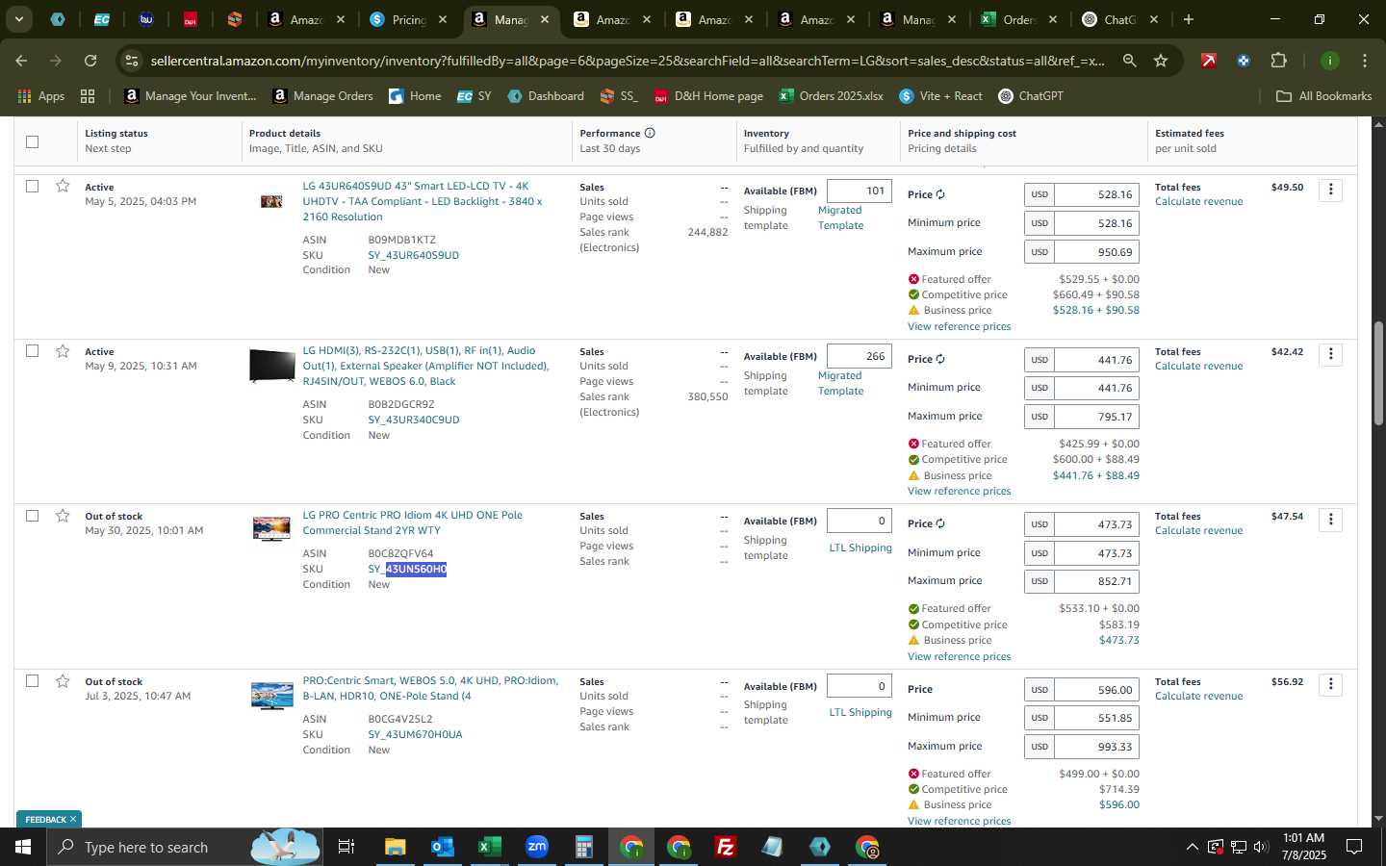1386x866 pixels.
Task: Close the FEEDBACK widget with its X
Action: pos(73,820)
